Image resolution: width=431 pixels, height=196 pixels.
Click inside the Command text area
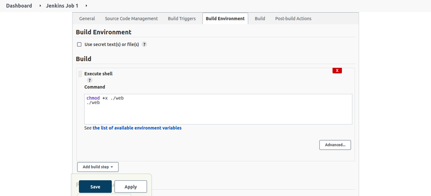point(218,109)
